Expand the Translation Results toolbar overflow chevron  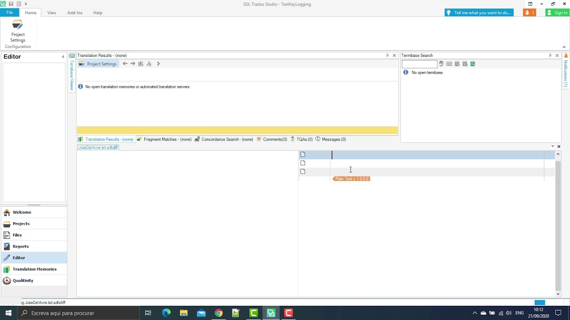click(x=158, y=64)
